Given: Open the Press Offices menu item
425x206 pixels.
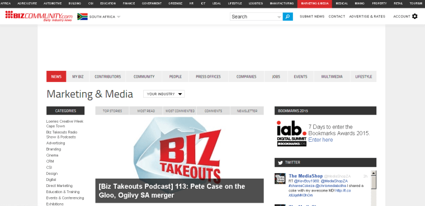Looking at the screenshot, I should (208, 76).
